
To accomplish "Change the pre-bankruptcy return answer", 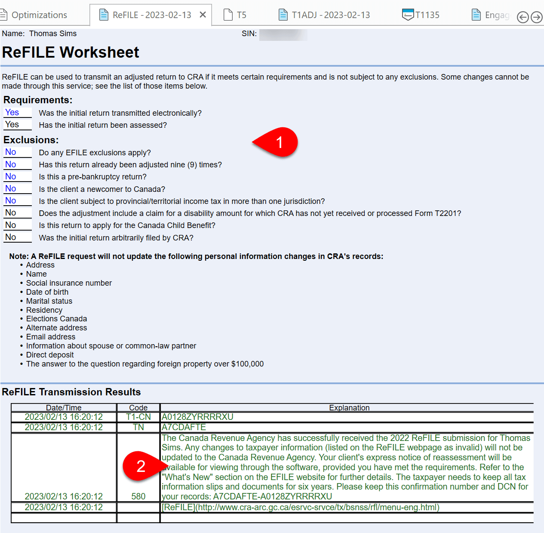I will [x=18, y=176].
